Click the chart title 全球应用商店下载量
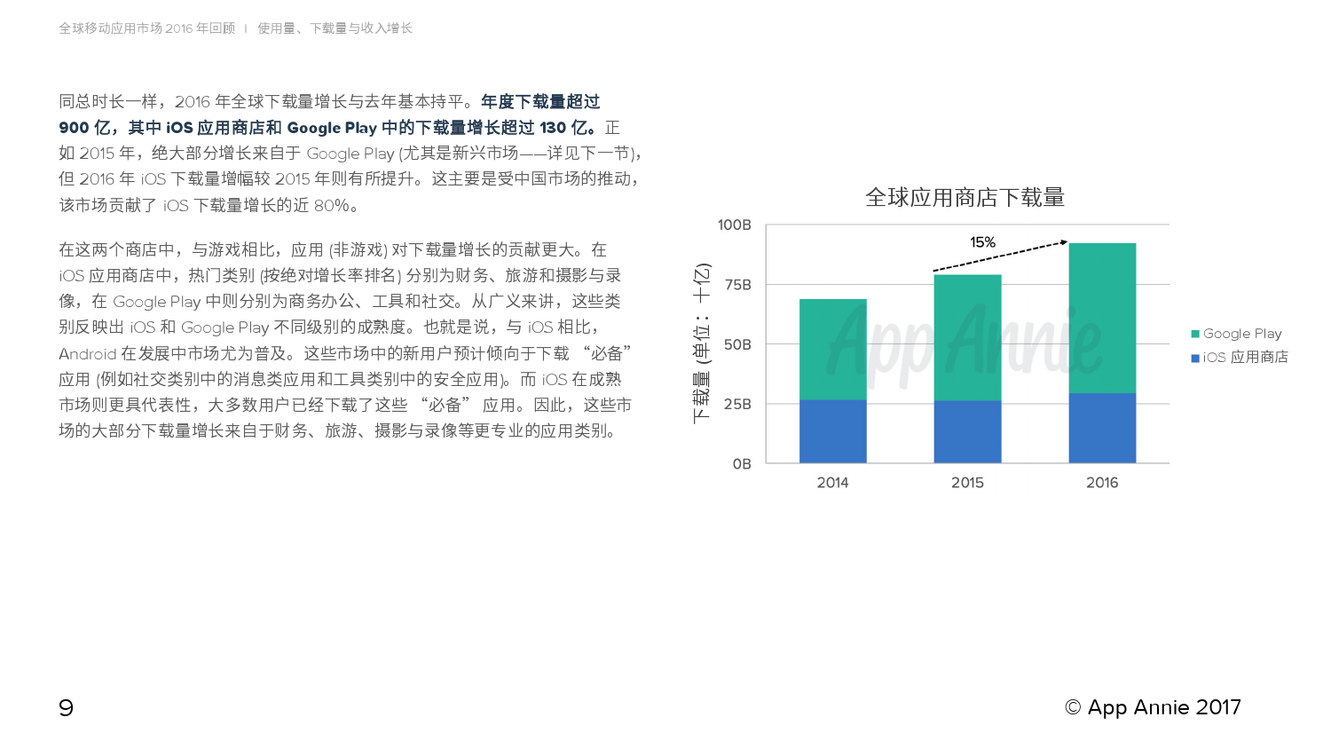The height and width of the screenshot is (749, 1331). [x=965, y=197]
